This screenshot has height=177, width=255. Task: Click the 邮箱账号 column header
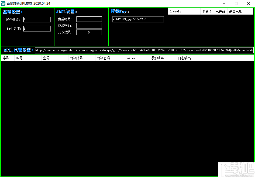click(x=82, y=58)
